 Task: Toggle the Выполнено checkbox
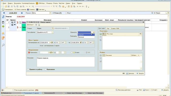pyautogui.click(x=45, y=69)
